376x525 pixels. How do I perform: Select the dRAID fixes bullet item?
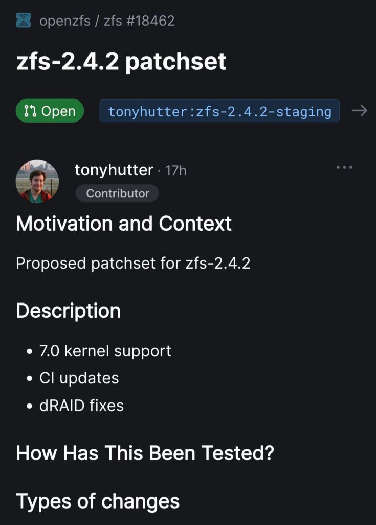coord(81,406)
